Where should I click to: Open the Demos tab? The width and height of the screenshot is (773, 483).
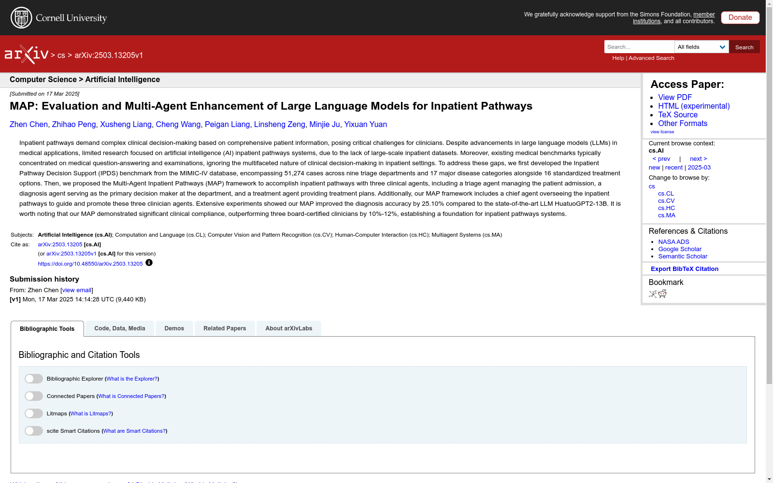tap(174, 328)
